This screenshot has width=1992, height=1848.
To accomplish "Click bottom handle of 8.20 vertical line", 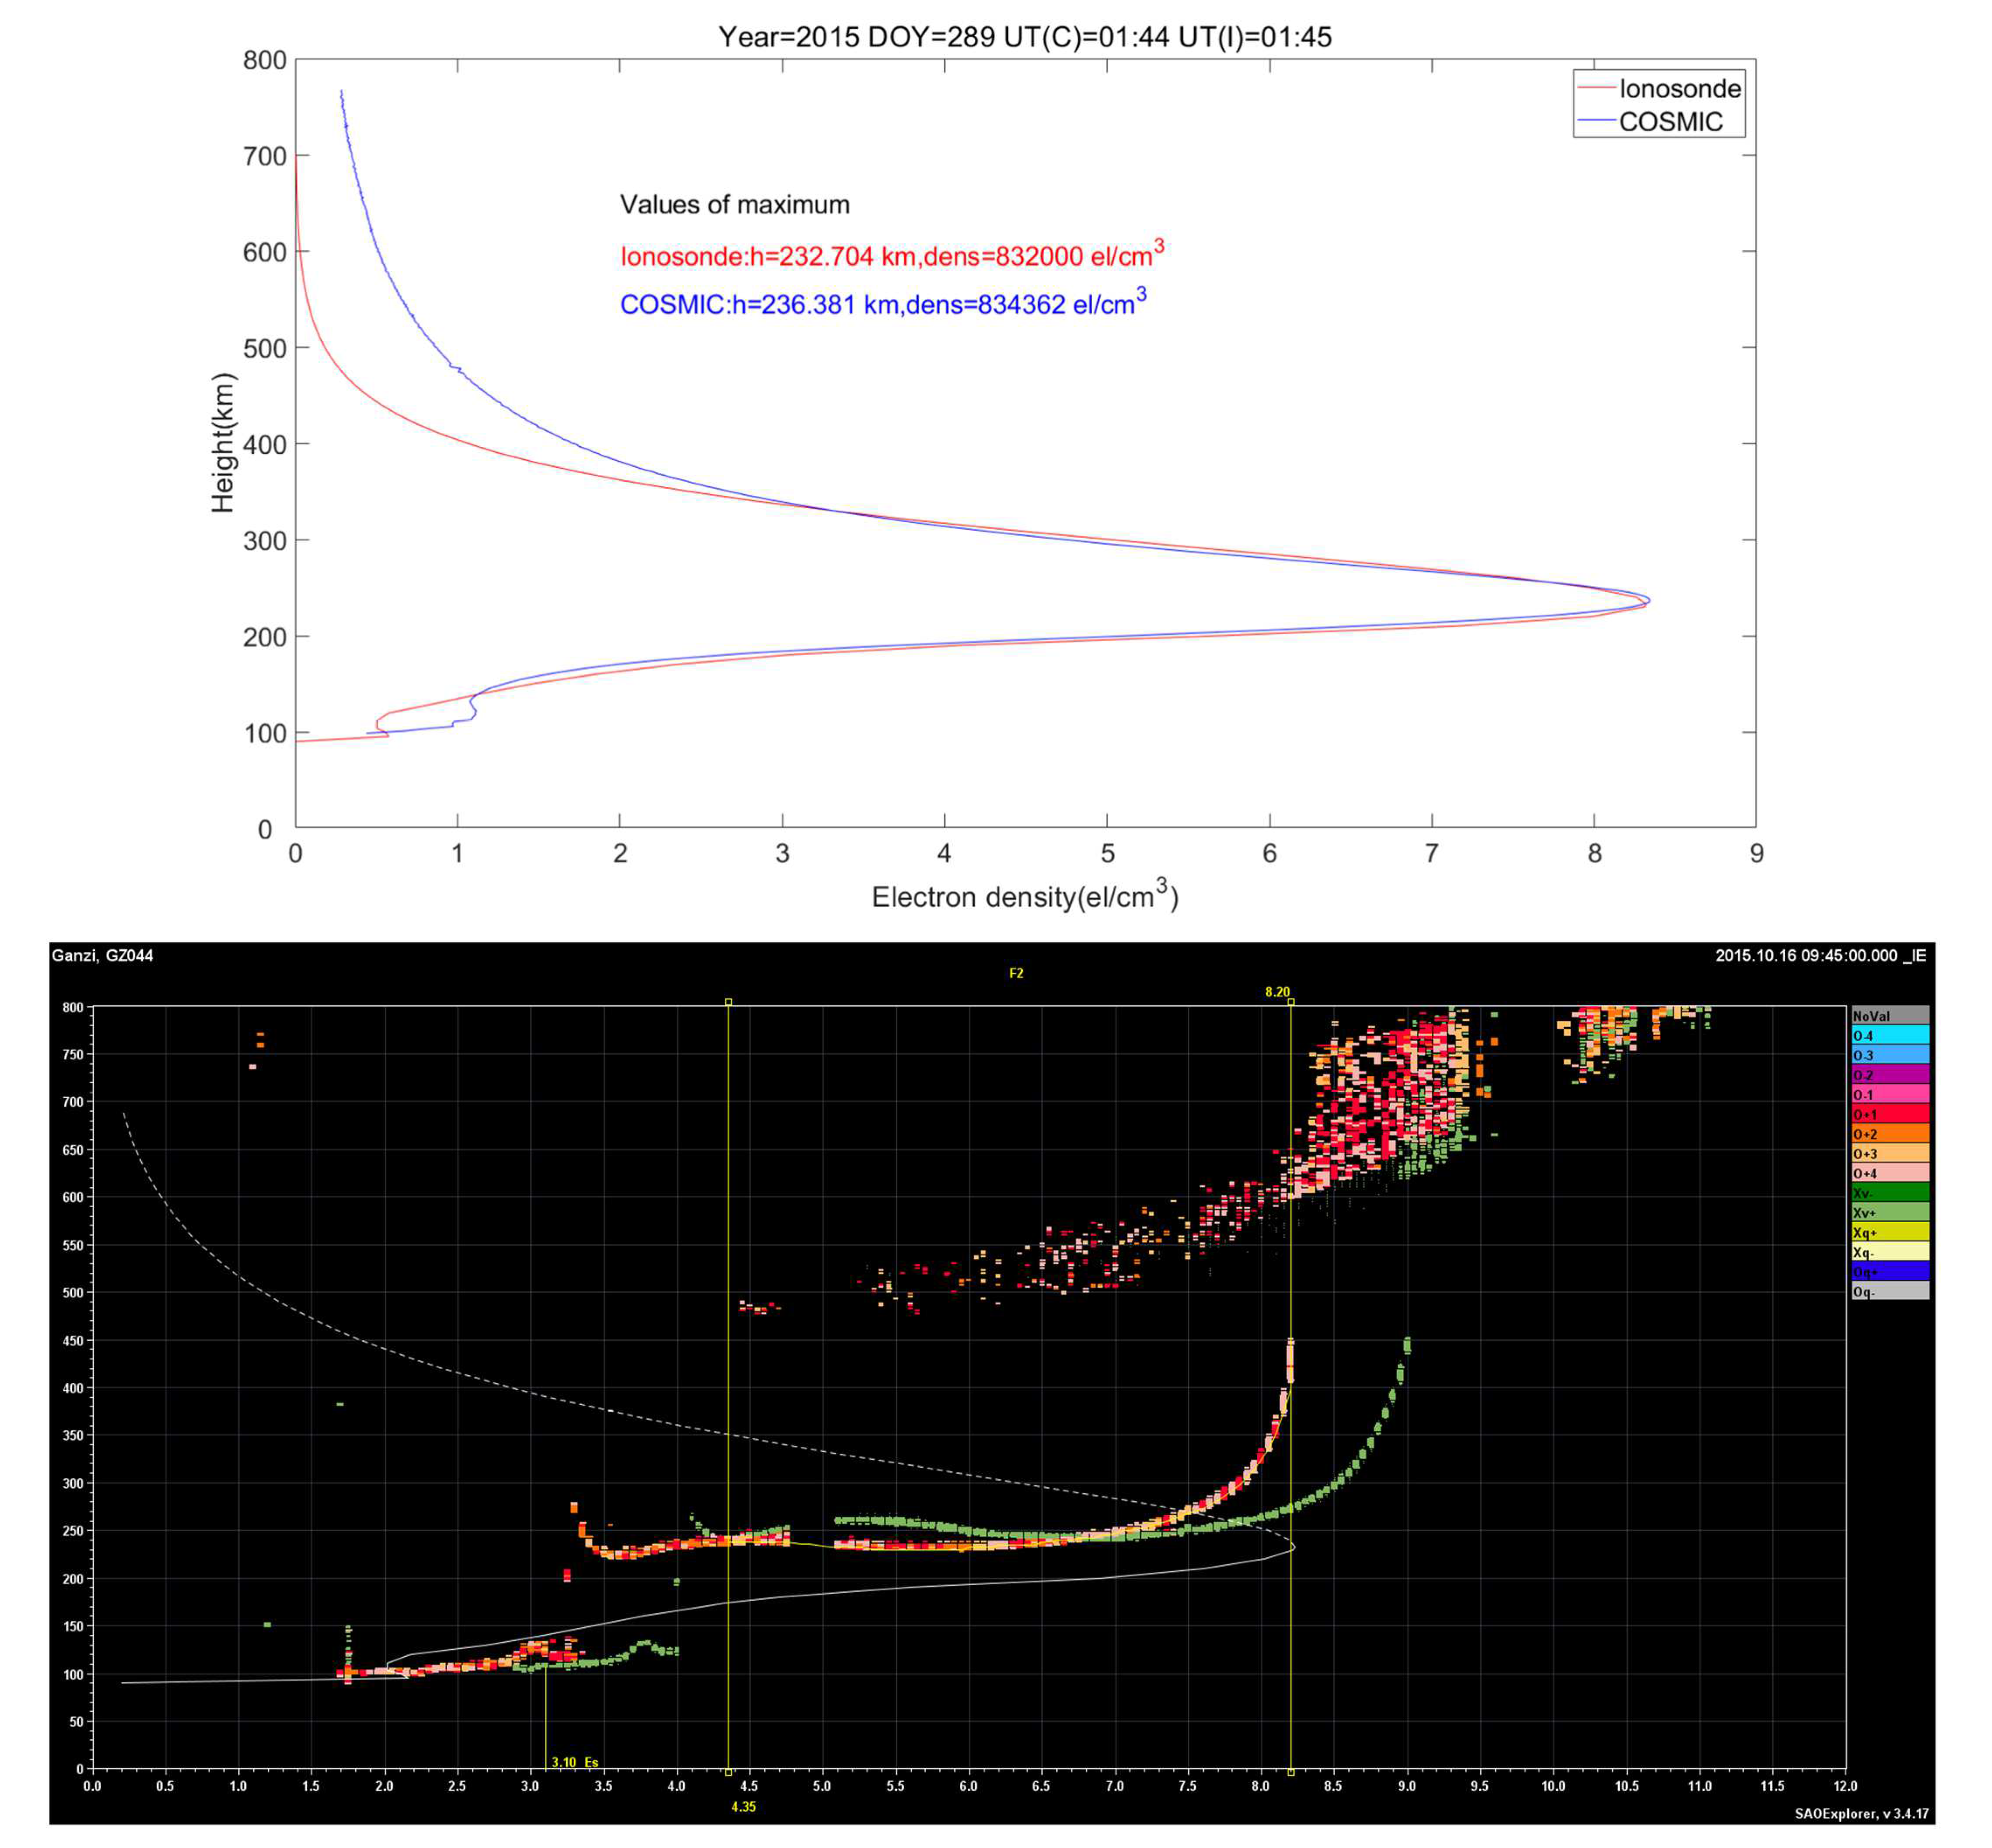I will pos(1290,1772).
